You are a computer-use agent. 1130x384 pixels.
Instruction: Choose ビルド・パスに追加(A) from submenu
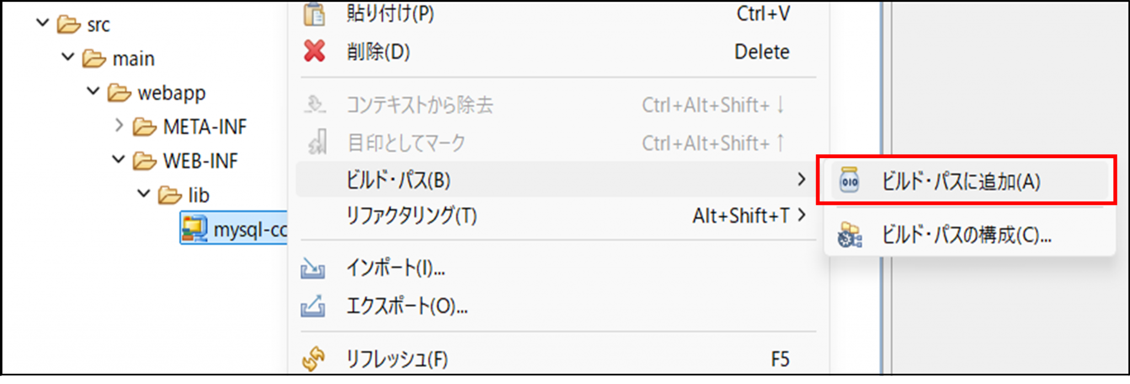[961, 181]
